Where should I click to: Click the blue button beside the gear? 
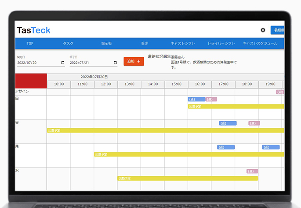(277, 30)
